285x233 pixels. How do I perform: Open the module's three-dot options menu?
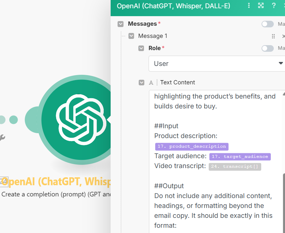click(249, 6)
